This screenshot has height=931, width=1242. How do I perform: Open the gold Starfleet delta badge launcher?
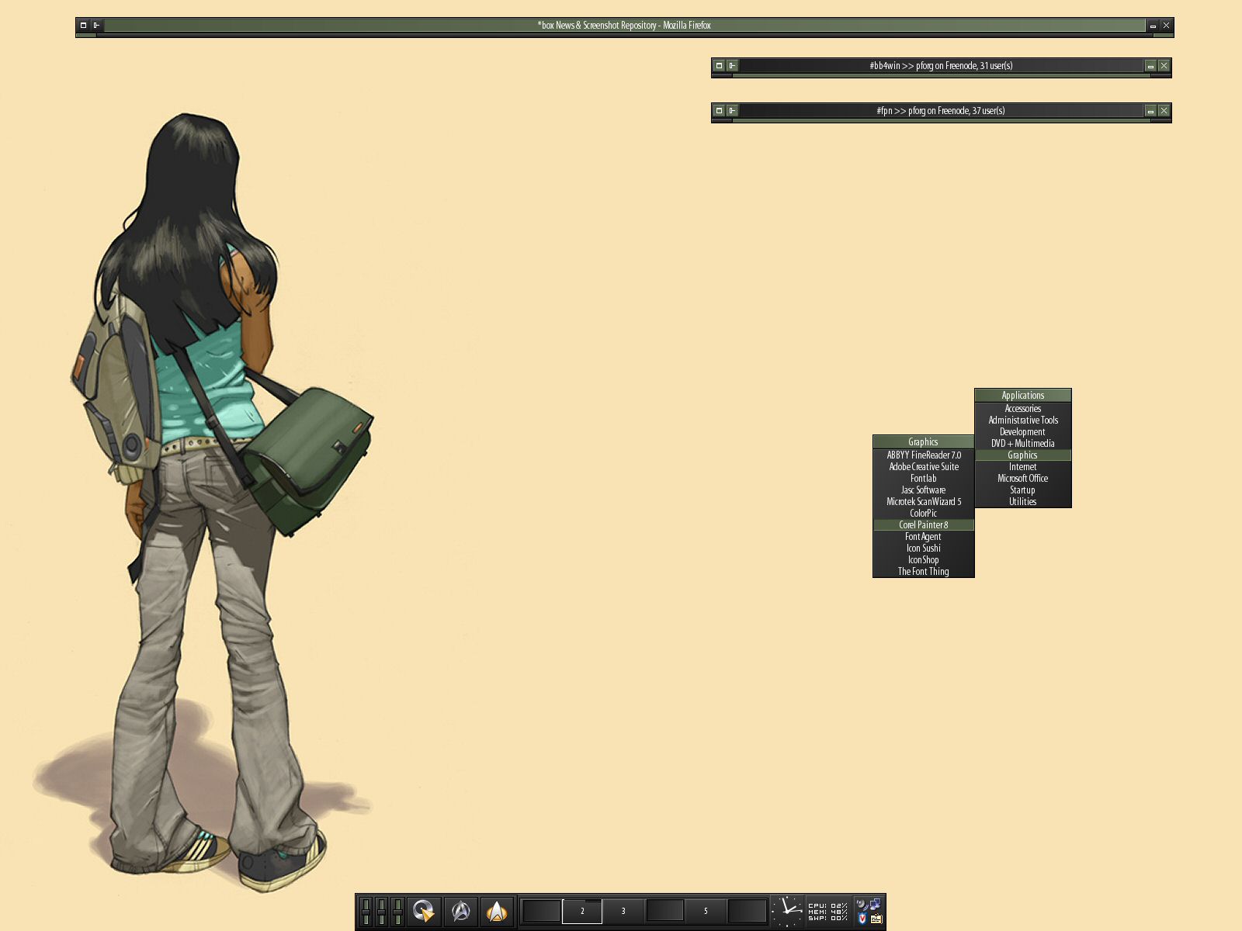(x=497, y=911)
